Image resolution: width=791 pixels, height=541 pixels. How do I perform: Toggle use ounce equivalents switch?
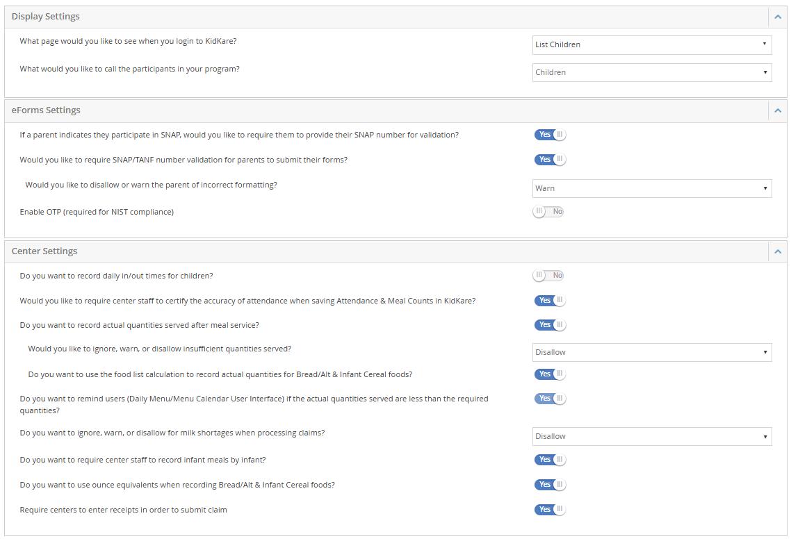(x=550, y=485)
